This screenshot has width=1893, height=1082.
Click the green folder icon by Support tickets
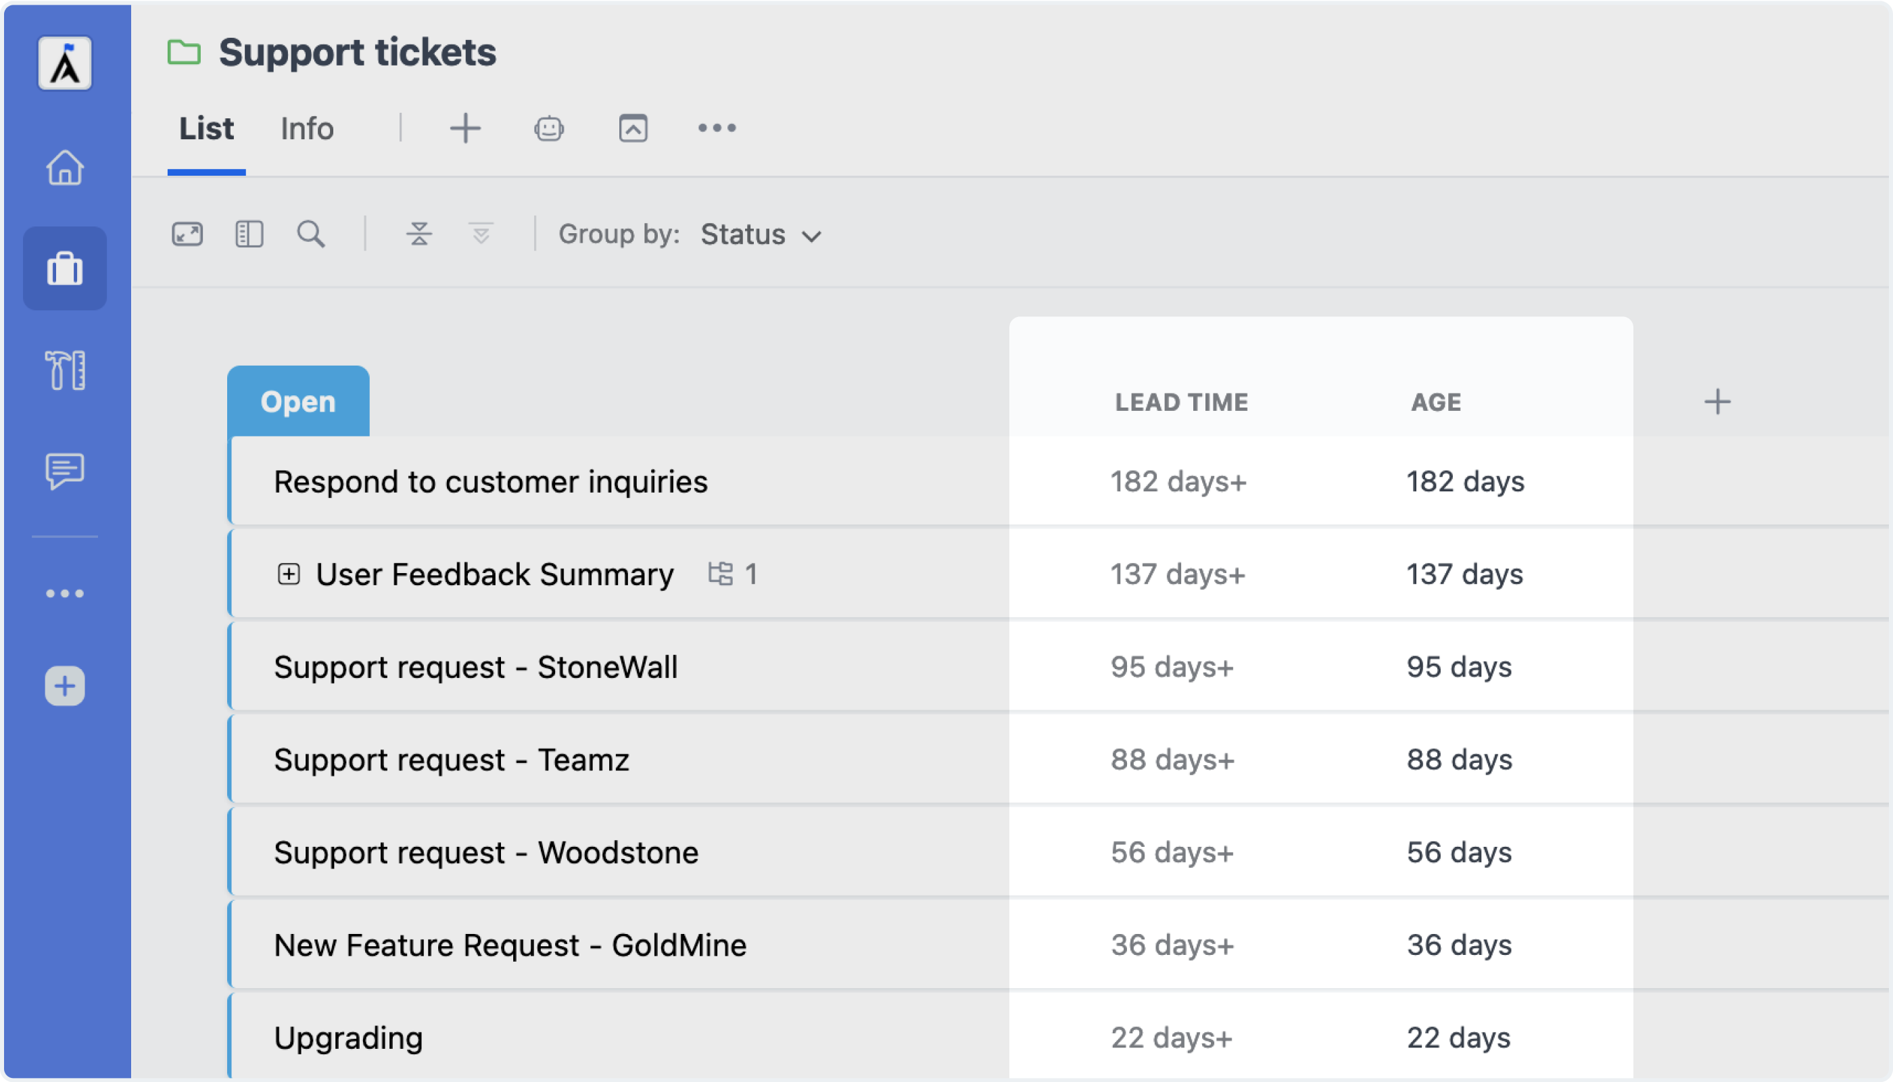click(x=184, y=52)
